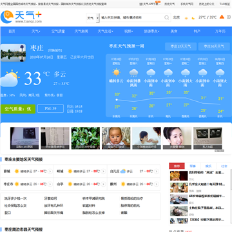Open the smiling woman ad thumbnail
The image size is (232, 232).
tap(177, 138)
